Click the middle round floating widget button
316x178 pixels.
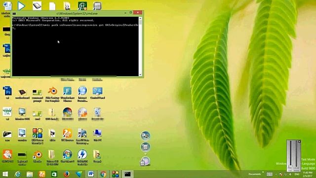(145, 147)
